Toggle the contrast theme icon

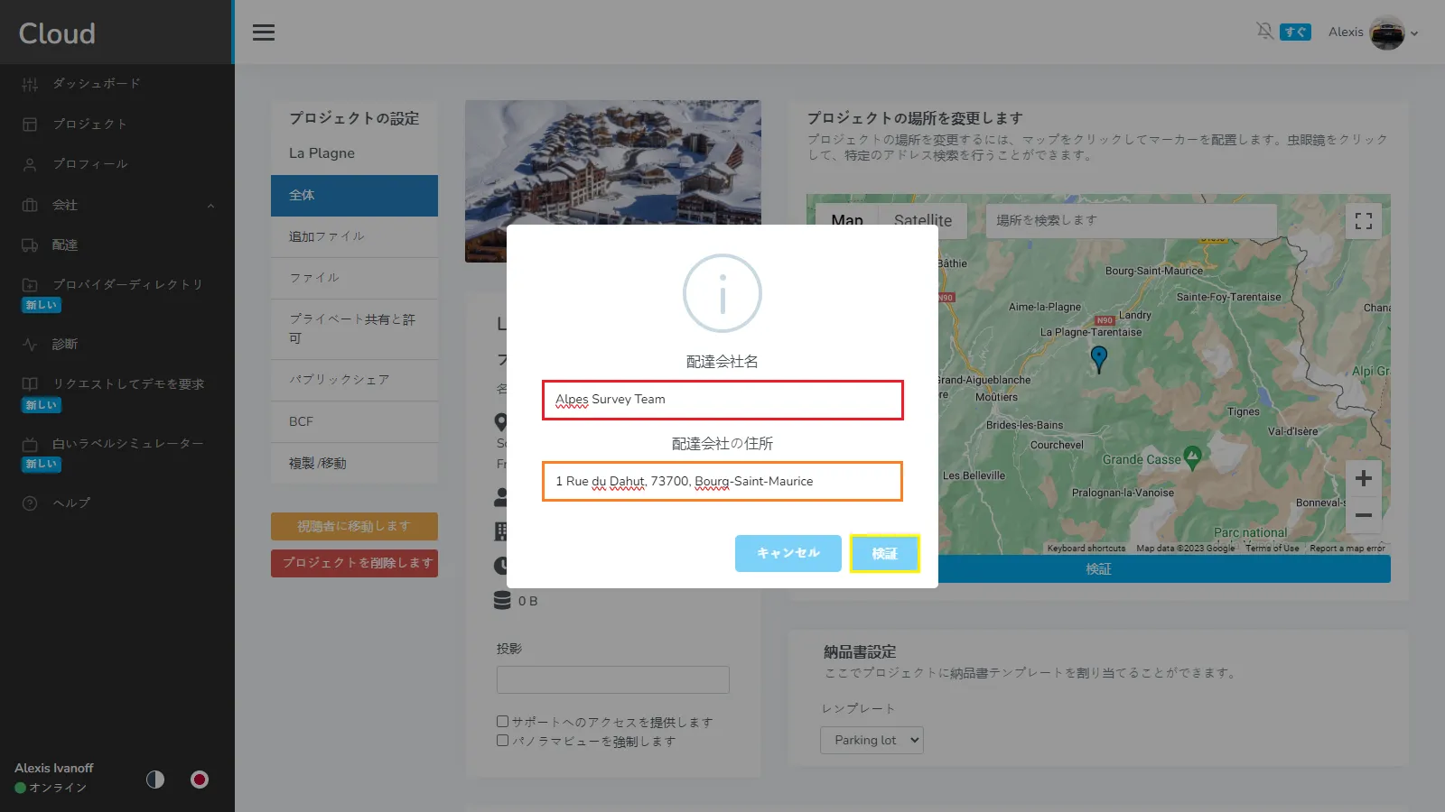[155, 780]
